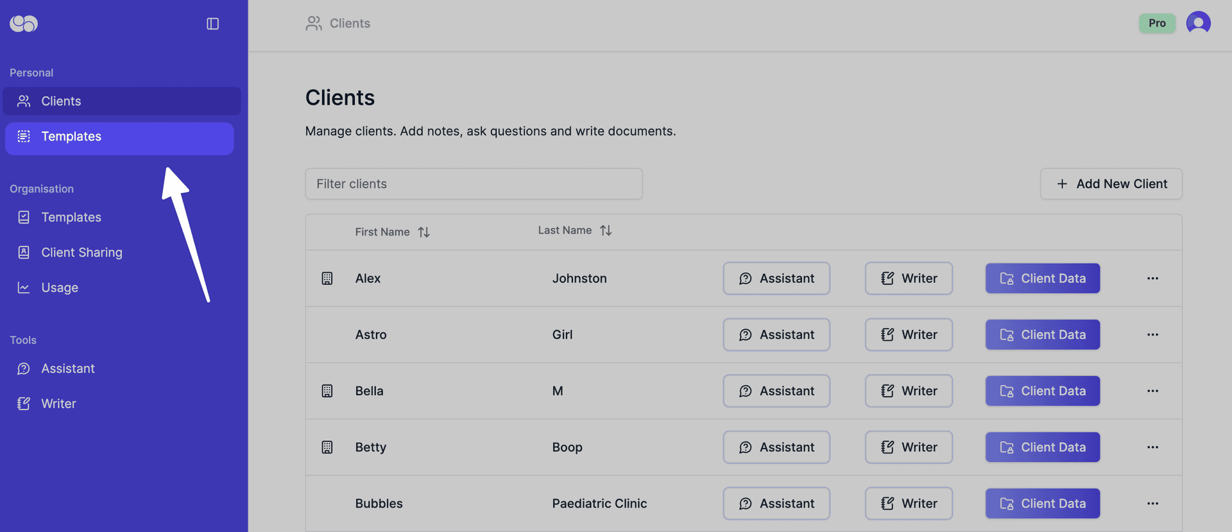Open Assistant for Astro Girl
The height and width of the screenshot is (532, 1232).
coord(776,335)
